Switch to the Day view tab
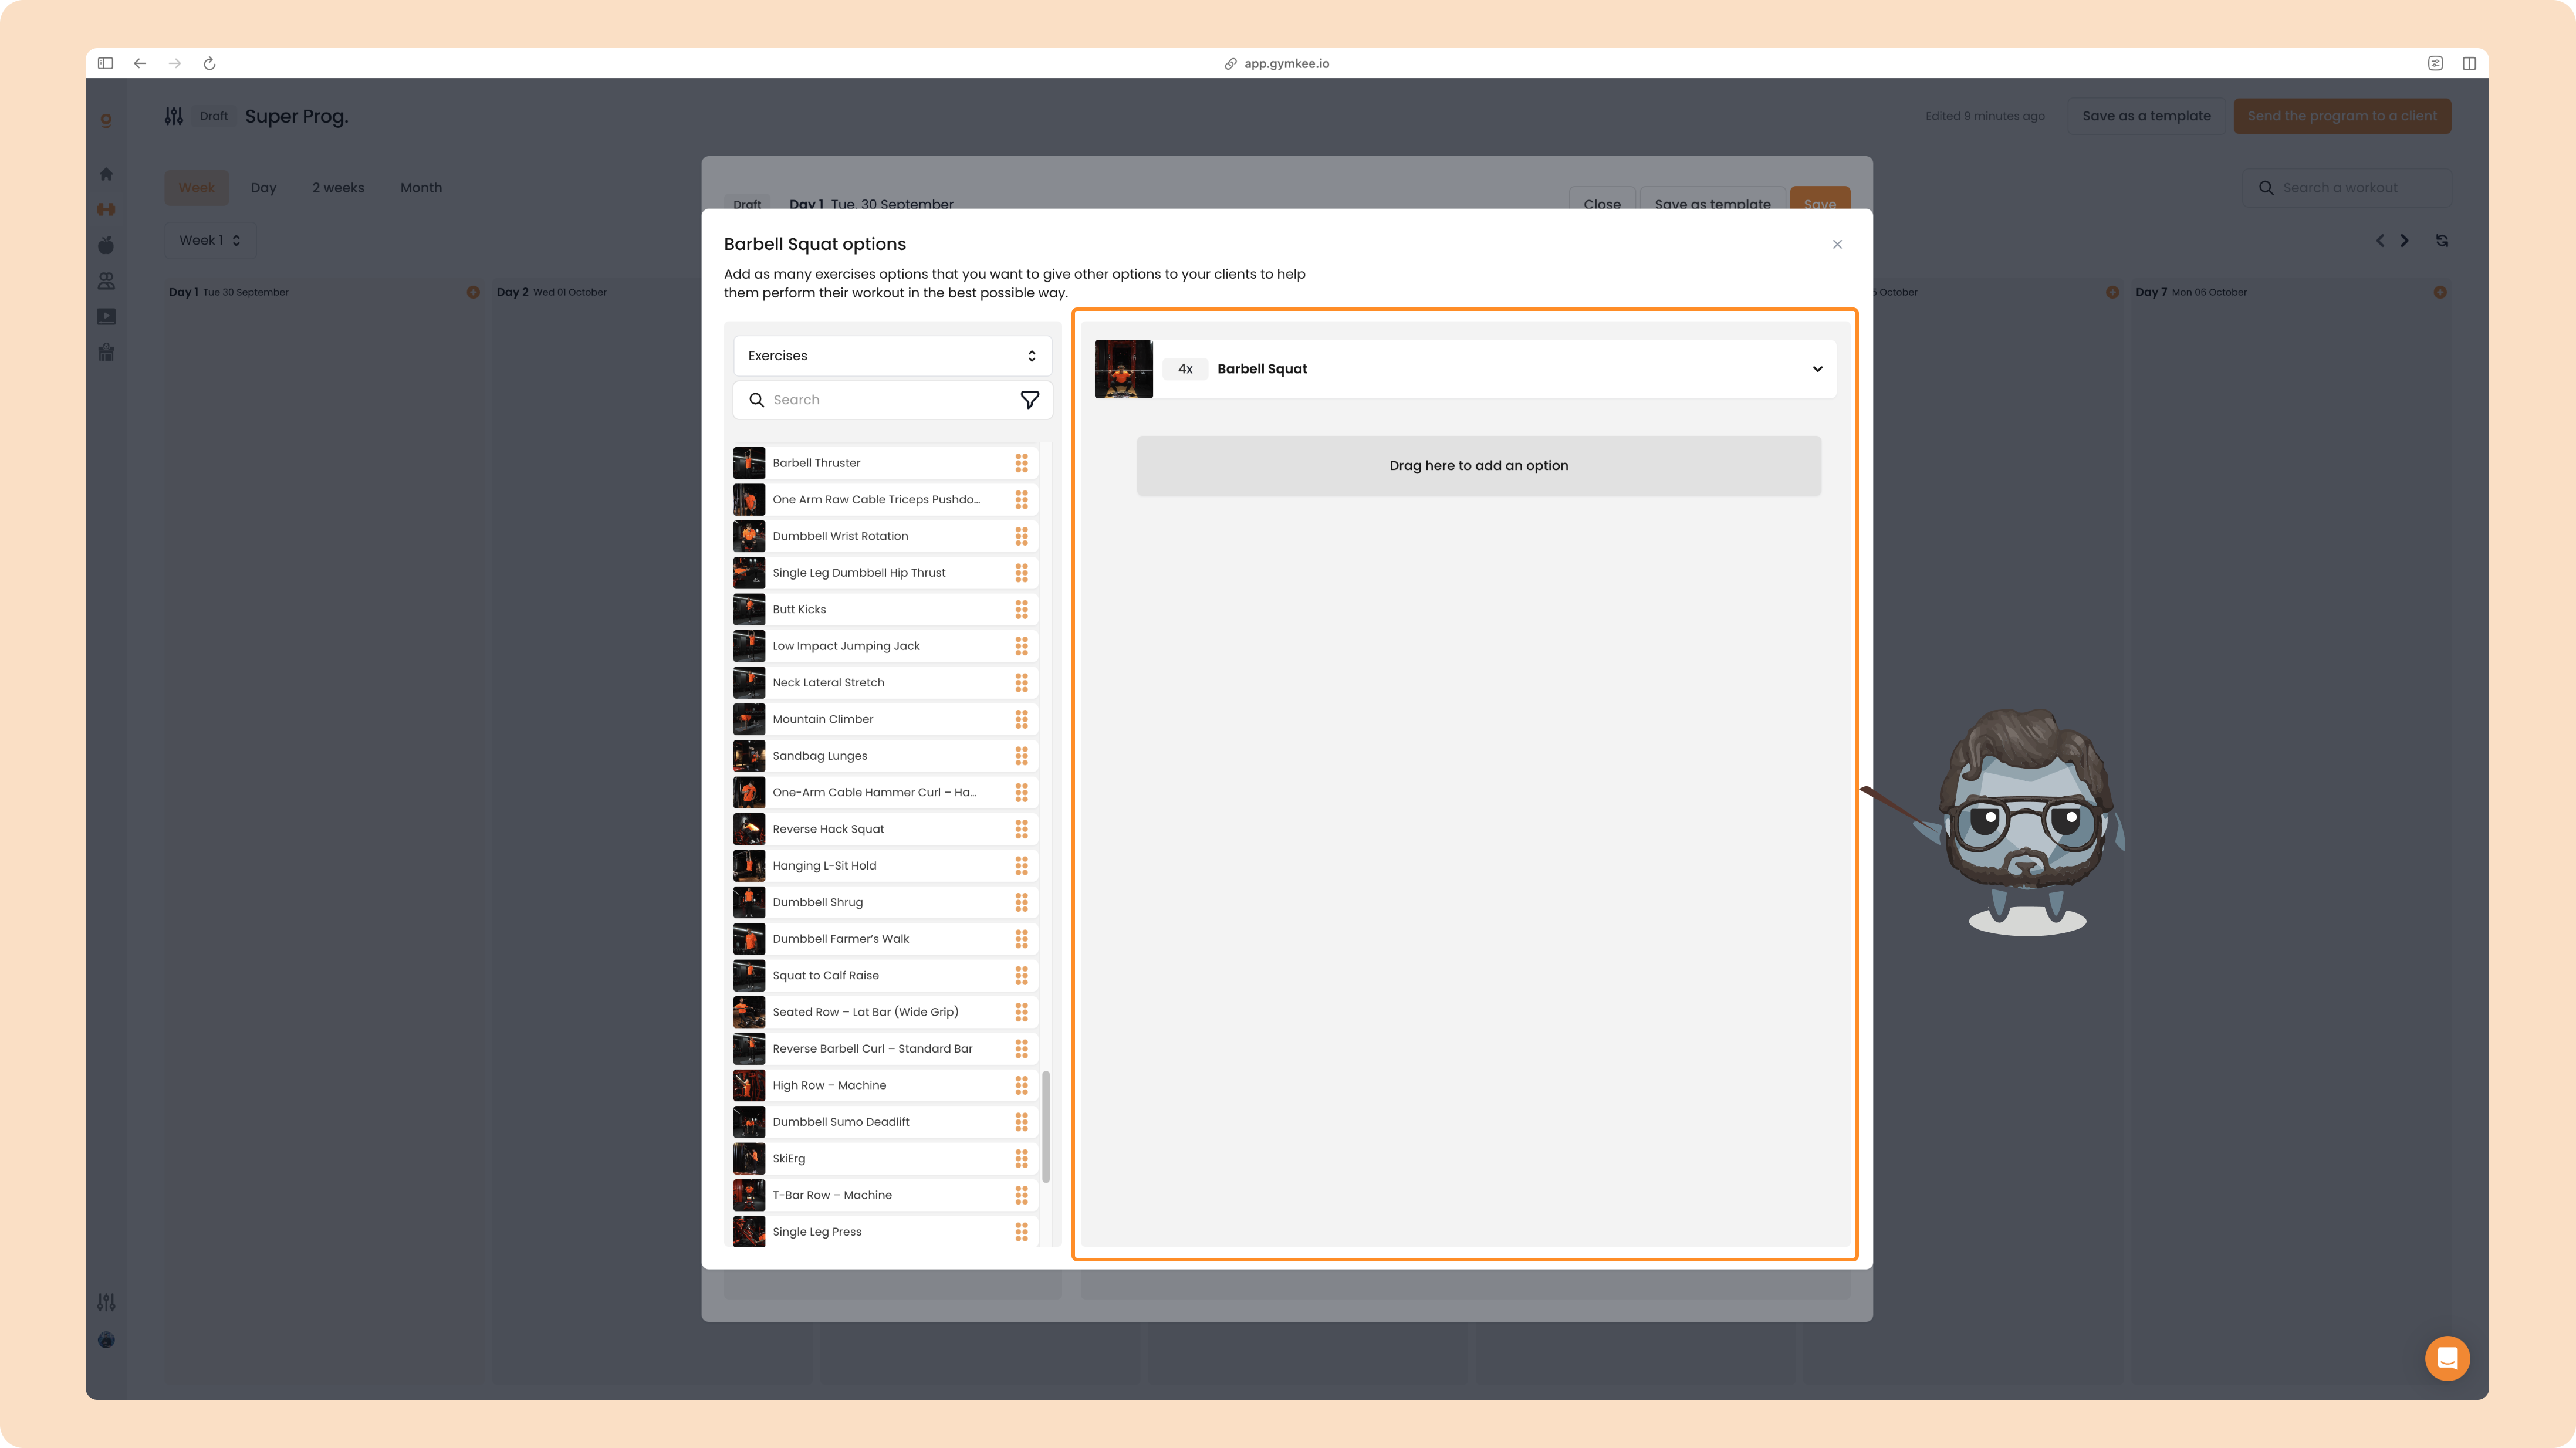This screenshot has width=2576, height=1448. click(x=263, y=188)
